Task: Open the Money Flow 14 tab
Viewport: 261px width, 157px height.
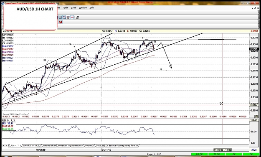Action: pos(131,145)
